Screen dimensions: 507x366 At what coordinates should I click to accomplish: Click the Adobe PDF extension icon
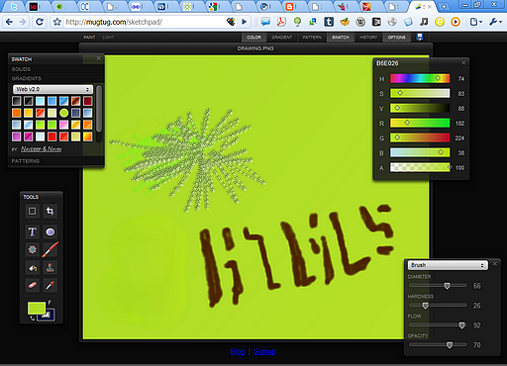[x=281, y=22]
